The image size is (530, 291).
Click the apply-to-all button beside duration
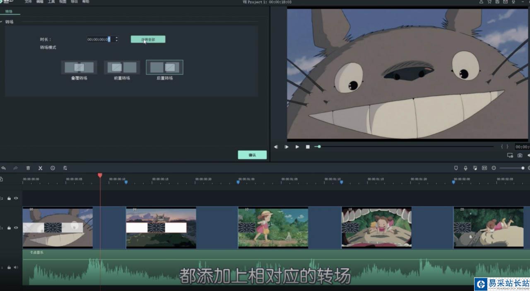point(148,39)
